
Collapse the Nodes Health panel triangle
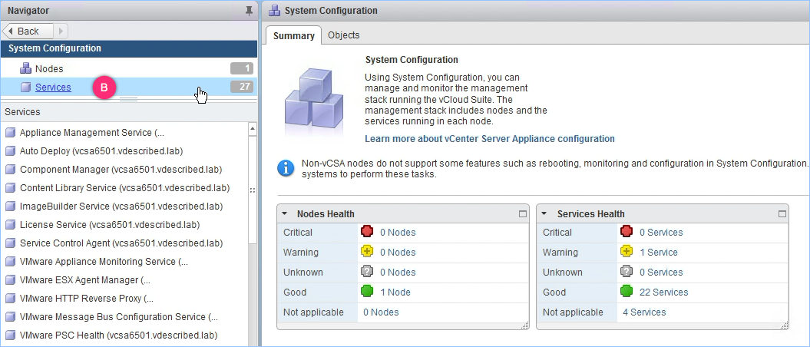coord(285,213)
